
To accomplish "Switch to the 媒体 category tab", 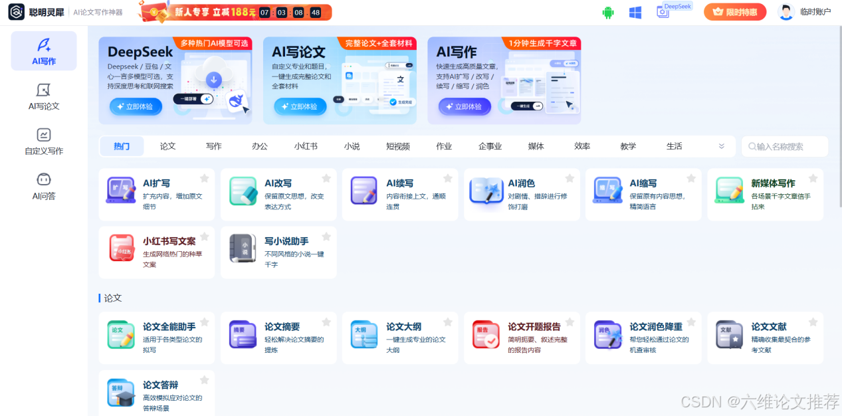I will coord(536,146).
